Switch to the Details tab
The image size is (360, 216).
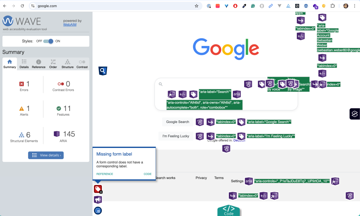pos(24,64)
